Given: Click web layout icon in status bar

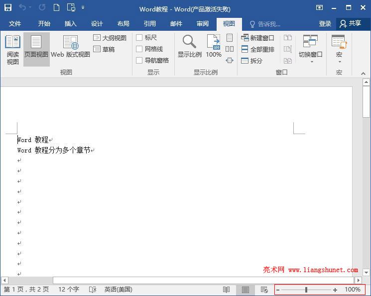Looking at the screenshot, I should click(x=264, y=290).
